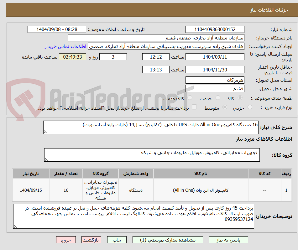The image size is (298, 250).
Task: Click the نام کالا column header
Action: 201,174
